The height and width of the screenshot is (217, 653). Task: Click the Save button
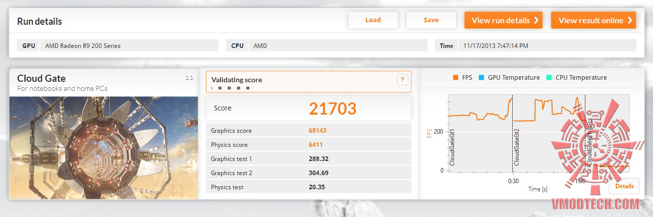coord(431,20)
